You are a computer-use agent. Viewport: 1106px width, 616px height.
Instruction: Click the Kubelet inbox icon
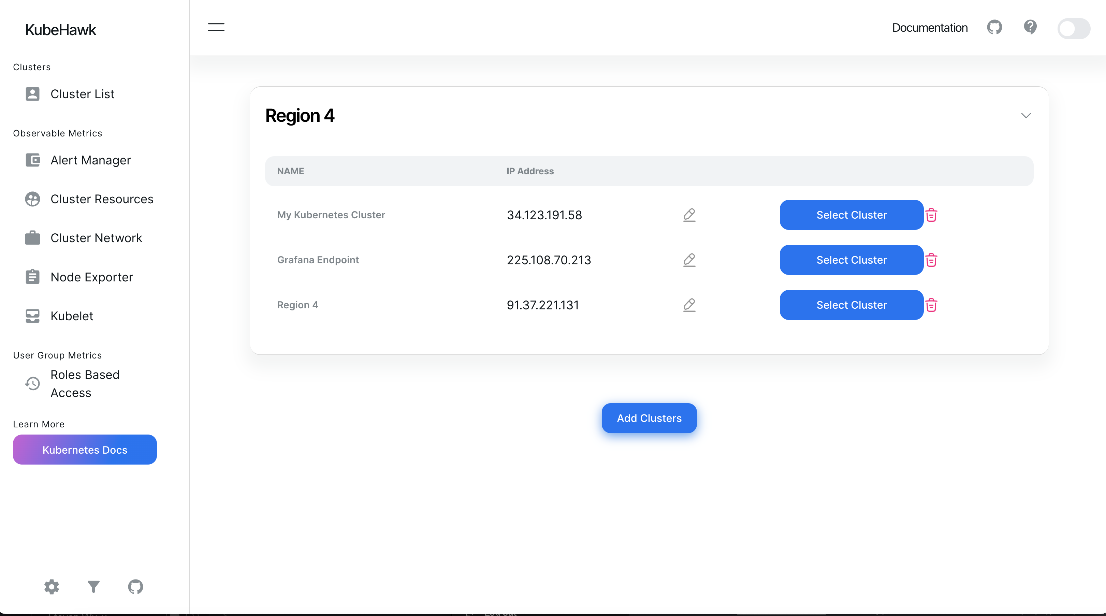point(33,316)
